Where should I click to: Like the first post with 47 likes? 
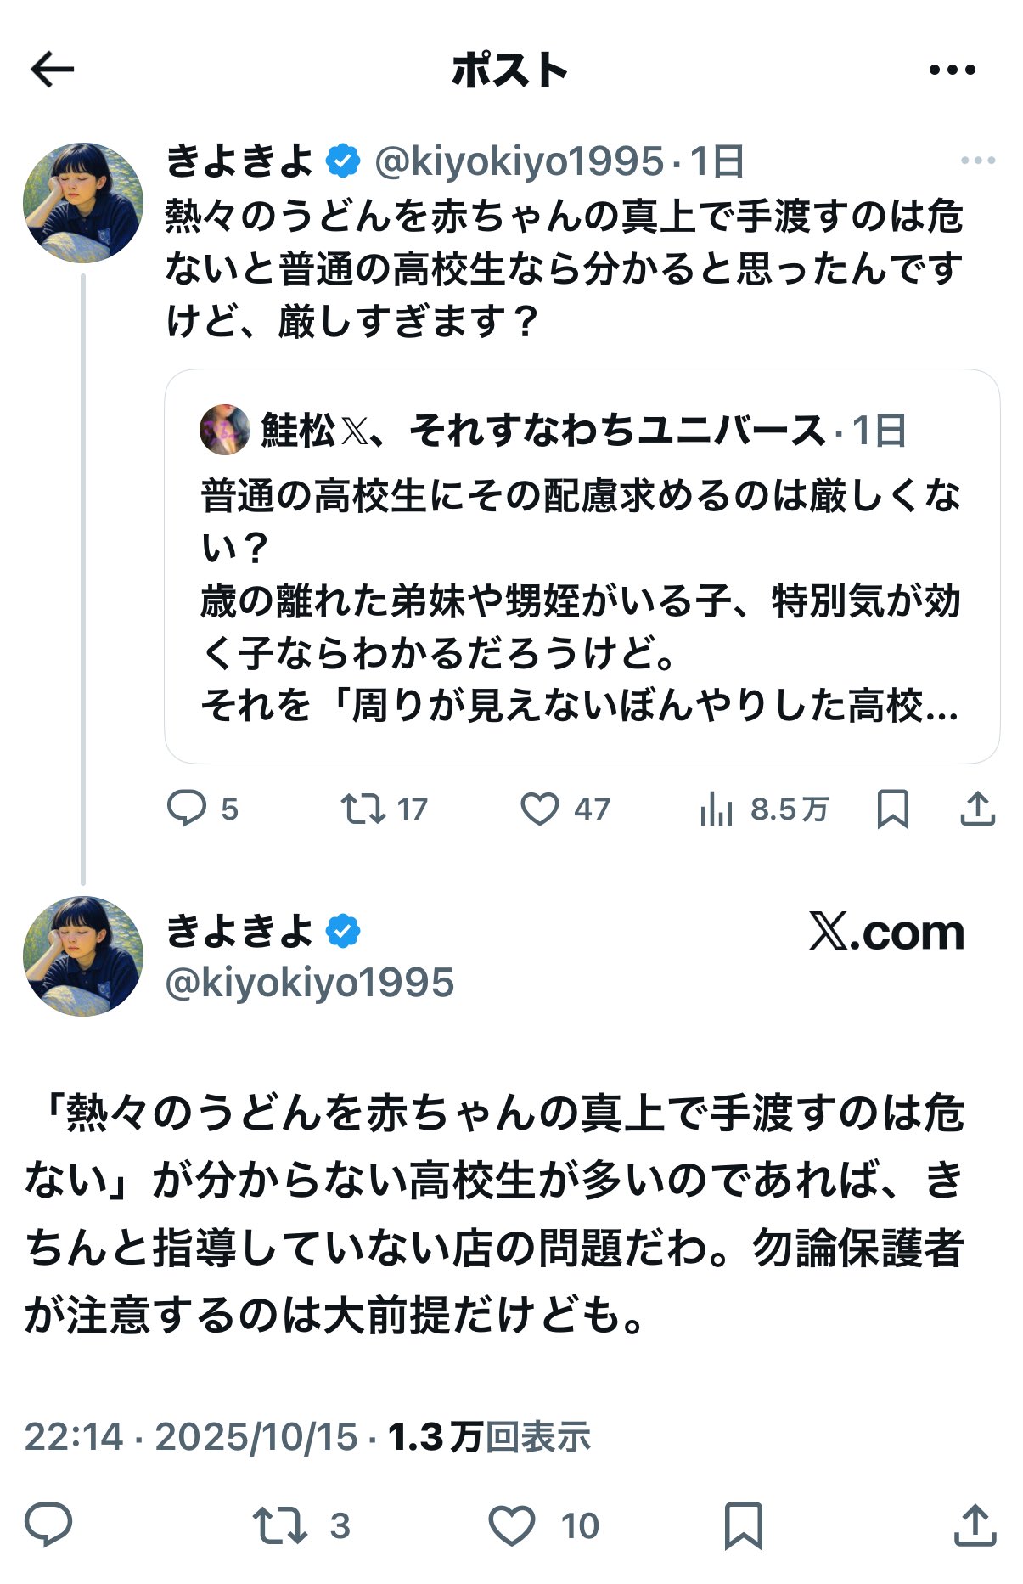[x=540, y=809]
